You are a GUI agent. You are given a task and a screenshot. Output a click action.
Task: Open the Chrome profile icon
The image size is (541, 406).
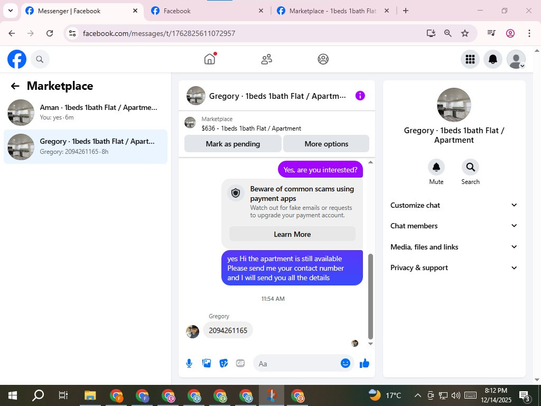[x=510, y=33]
